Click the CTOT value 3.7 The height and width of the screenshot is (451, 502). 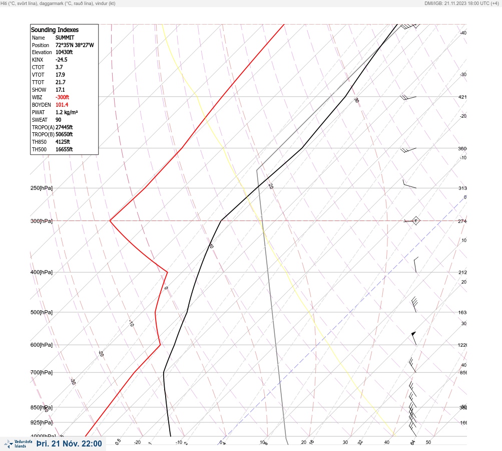[x=59, y=67]
